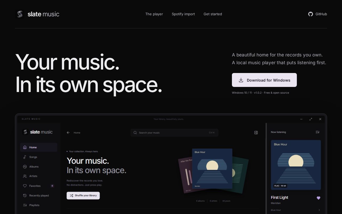
Task: Click the Favorites heart icon in sidebar
Action: point(25,186)
